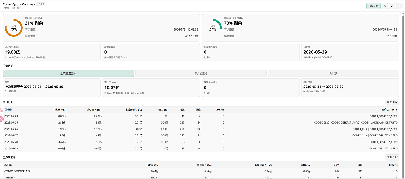Open the small caret dropdown in the header

click(399, 6)
